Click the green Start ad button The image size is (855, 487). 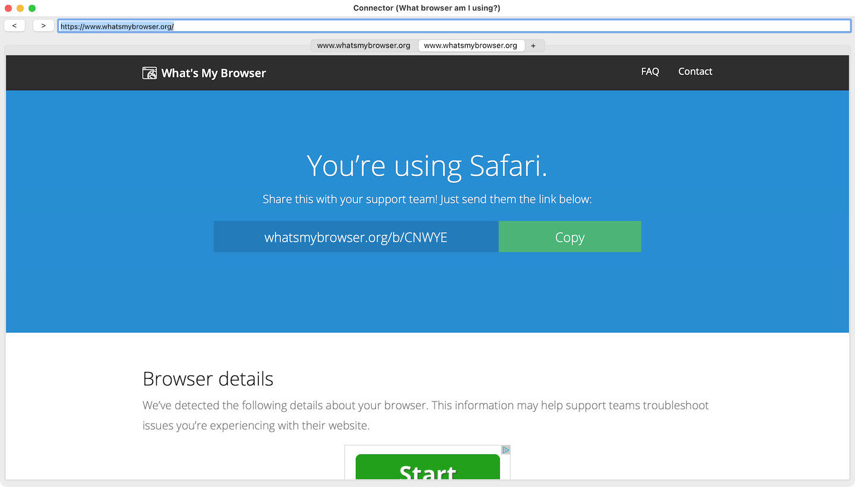tap(427, 467)
